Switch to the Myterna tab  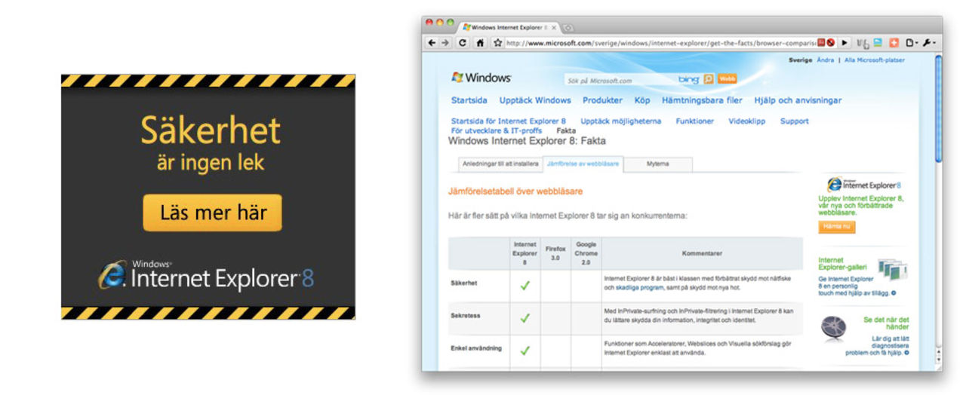(x=657, y=164)
